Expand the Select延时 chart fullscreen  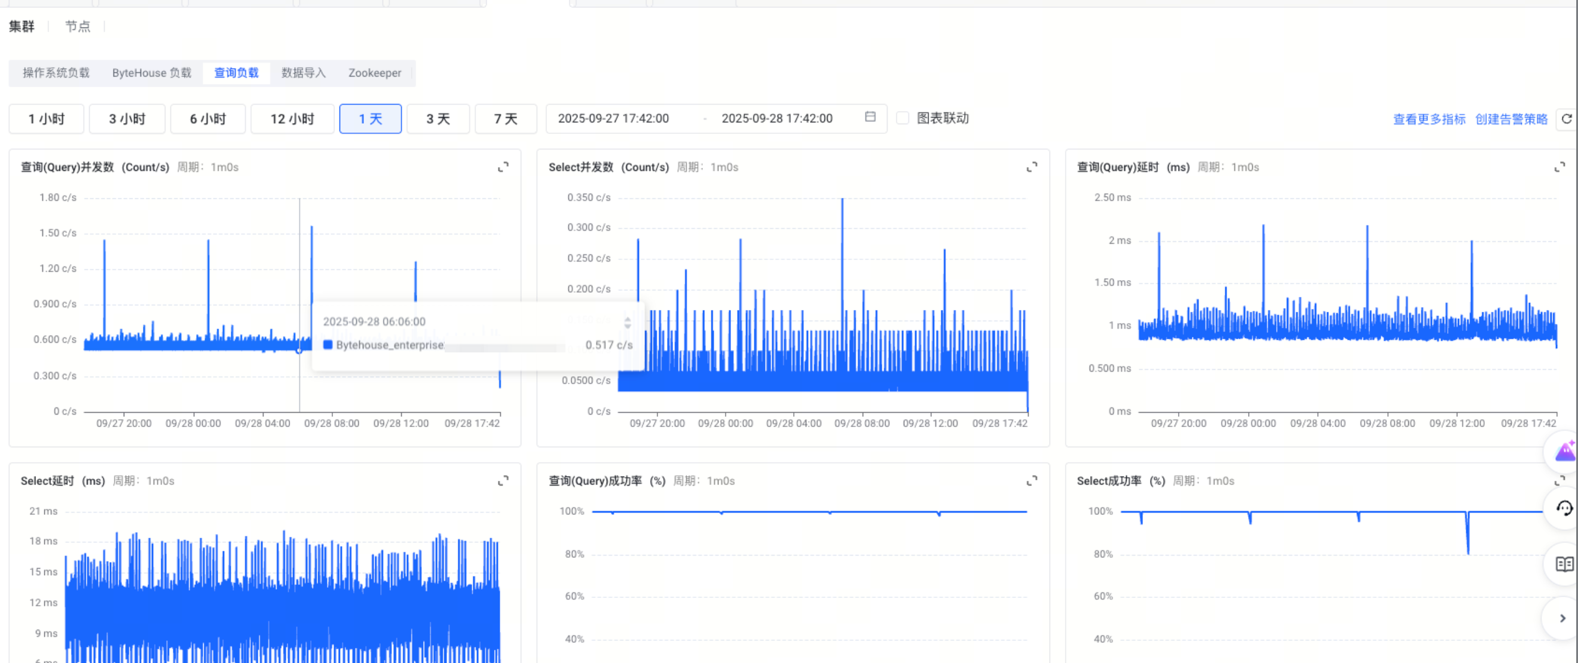coord(503,481)
